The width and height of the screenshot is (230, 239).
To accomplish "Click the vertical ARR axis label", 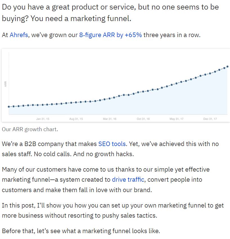I will click(6, 84).
